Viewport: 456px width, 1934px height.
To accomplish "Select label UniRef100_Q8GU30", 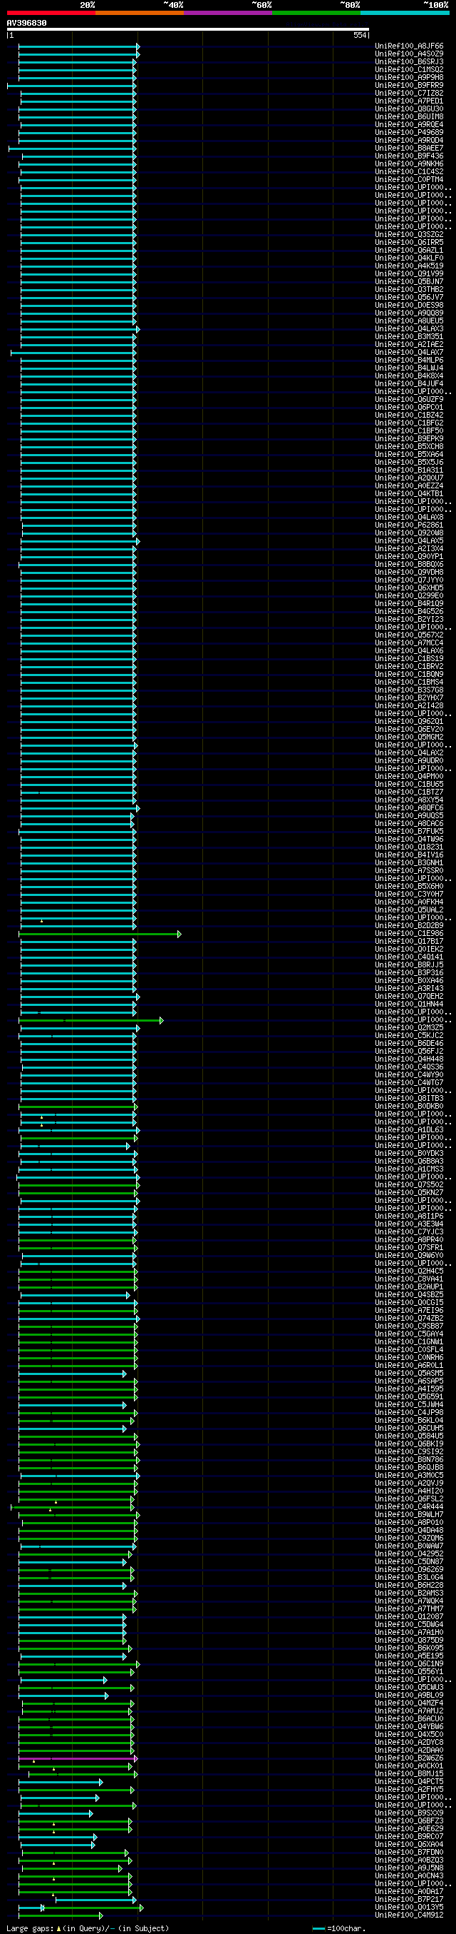I will pyautogui.click(x=409, y=109).
